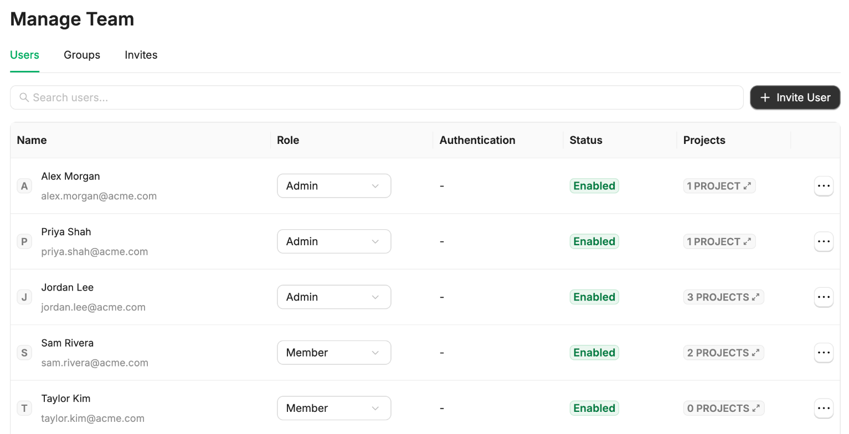Click the email priya.shah@acme.com
849x434 pixels.
[x=94, y=251]
